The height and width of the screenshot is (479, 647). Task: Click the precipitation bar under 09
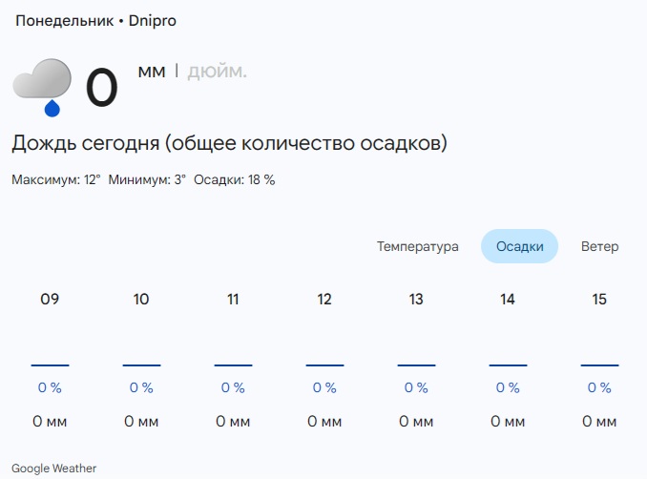pyautogui.click(x=50, y=364)
